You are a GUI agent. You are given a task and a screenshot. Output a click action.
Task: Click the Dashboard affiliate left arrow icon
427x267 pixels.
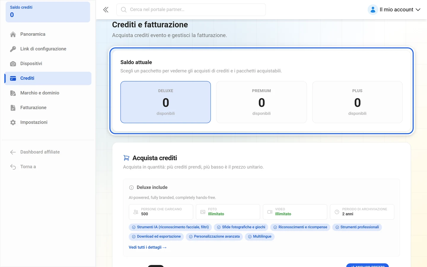pyautogui.click(x=13, y=152)
